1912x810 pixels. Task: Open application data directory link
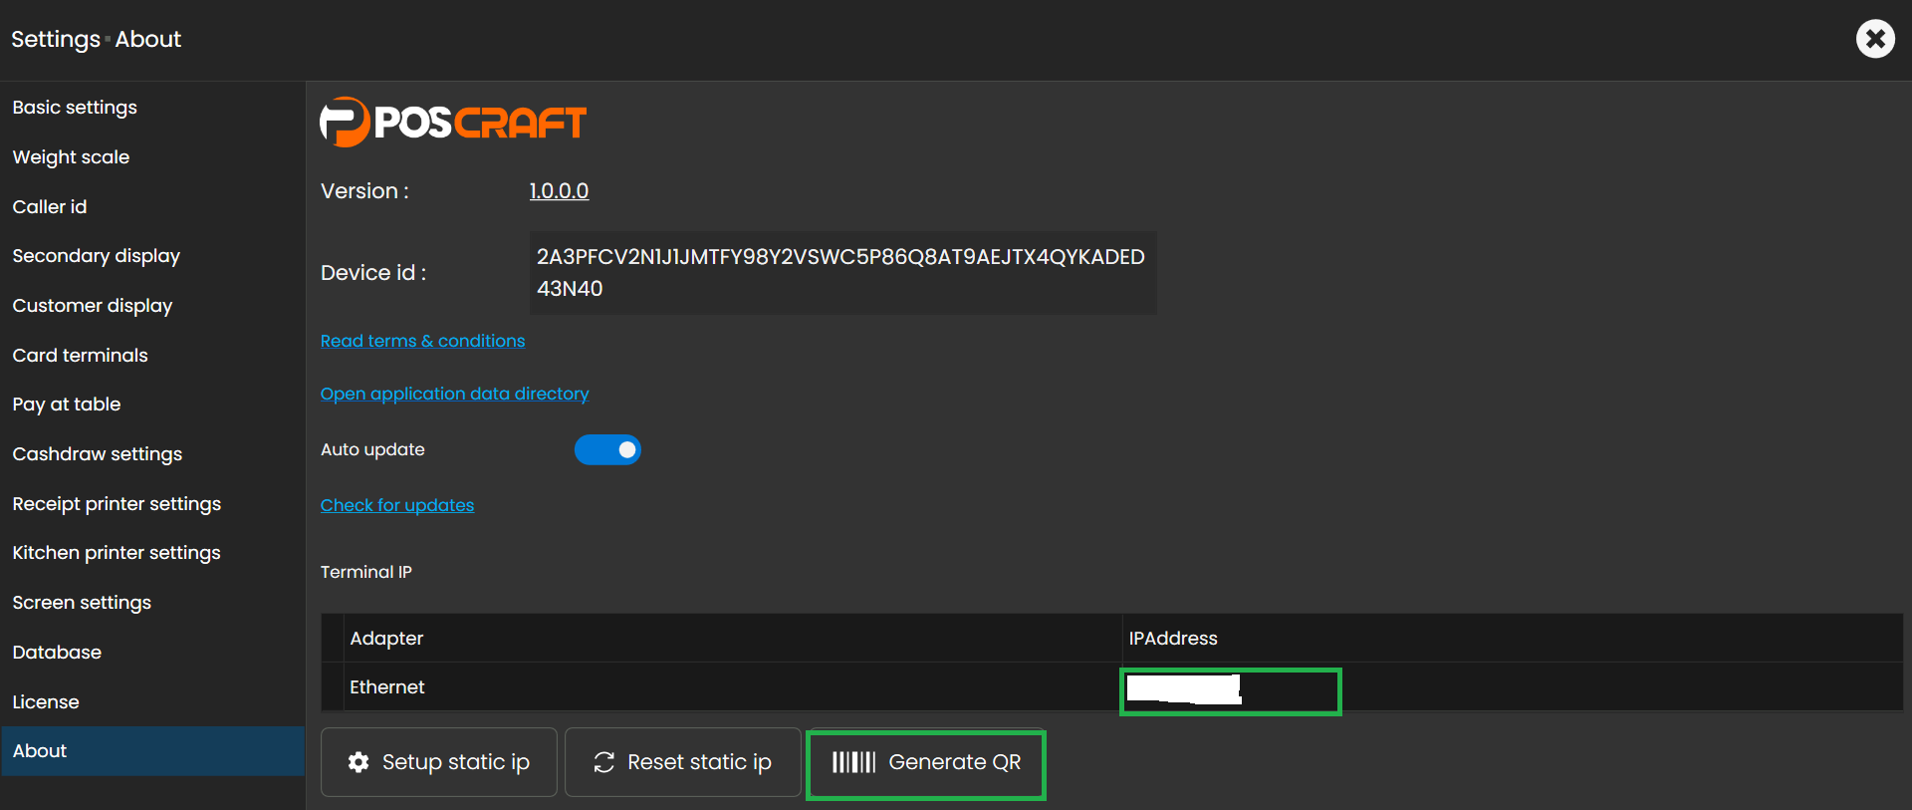(454, 394)
